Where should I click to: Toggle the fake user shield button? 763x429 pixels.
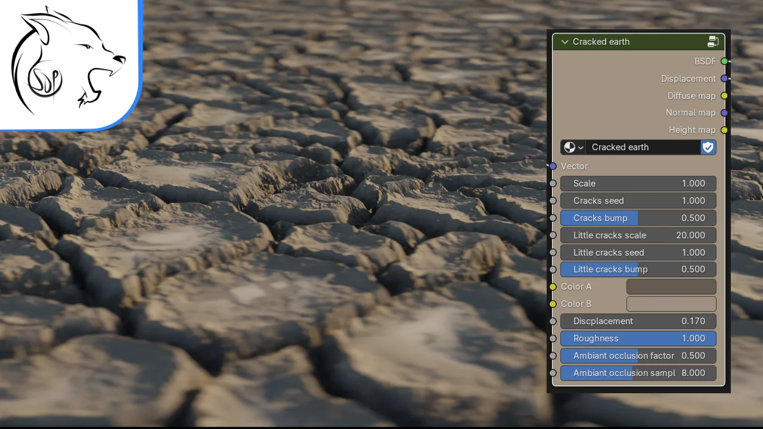pyautogui.click(x=708, y=147)
